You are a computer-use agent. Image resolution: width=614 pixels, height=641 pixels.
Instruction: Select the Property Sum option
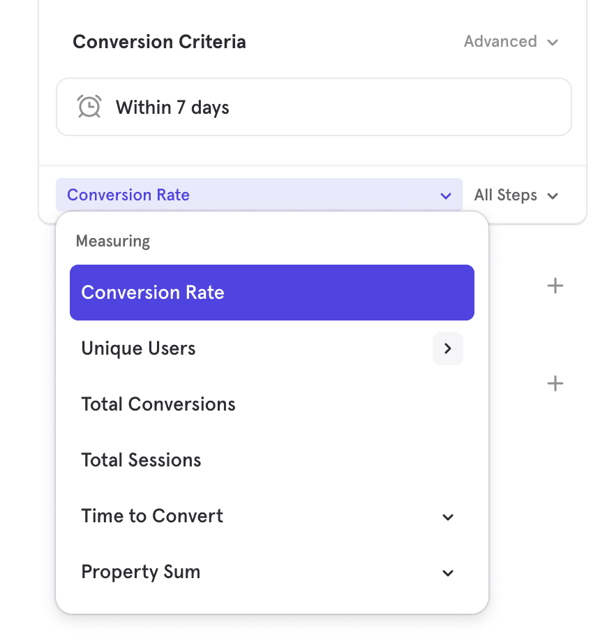point(141,572)
